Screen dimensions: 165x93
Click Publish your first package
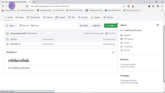129,83
